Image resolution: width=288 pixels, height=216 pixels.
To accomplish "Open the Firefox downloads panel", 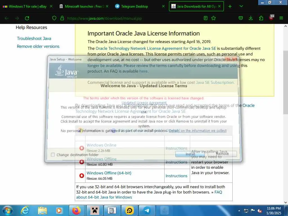I will click(x=251, y=18).
